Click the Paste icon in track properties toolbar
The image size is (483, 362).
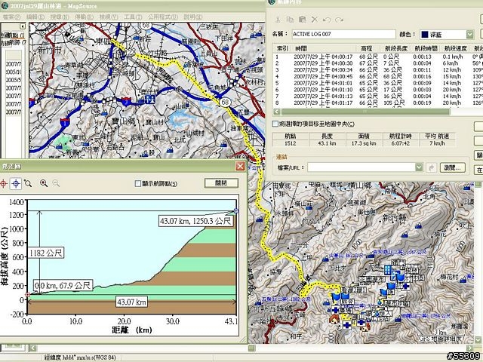point(303,20)
